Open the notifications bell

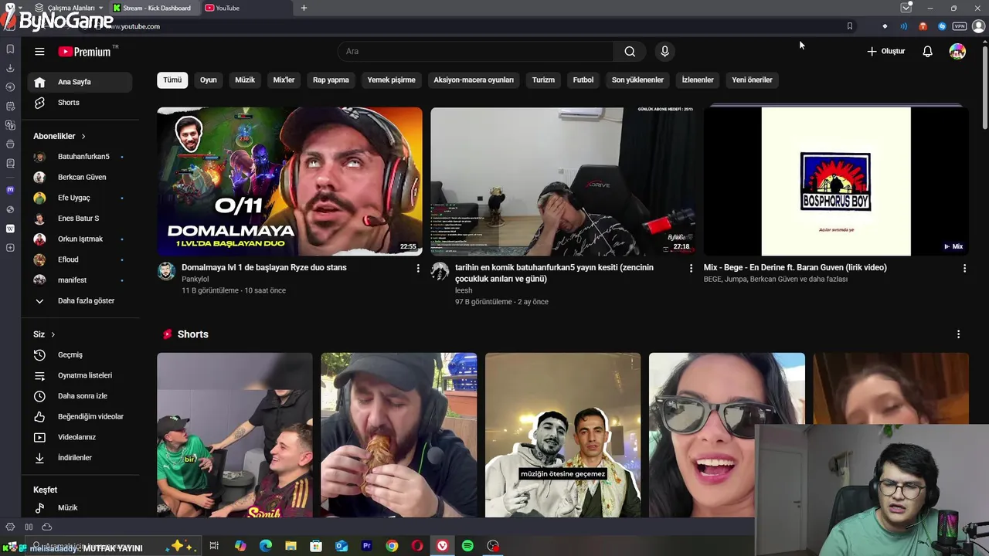(927, 52)
